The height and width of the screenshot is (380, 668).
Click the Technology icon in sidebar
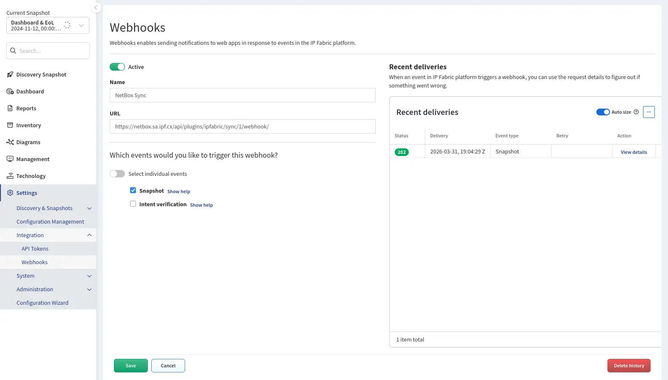point(10,176)
